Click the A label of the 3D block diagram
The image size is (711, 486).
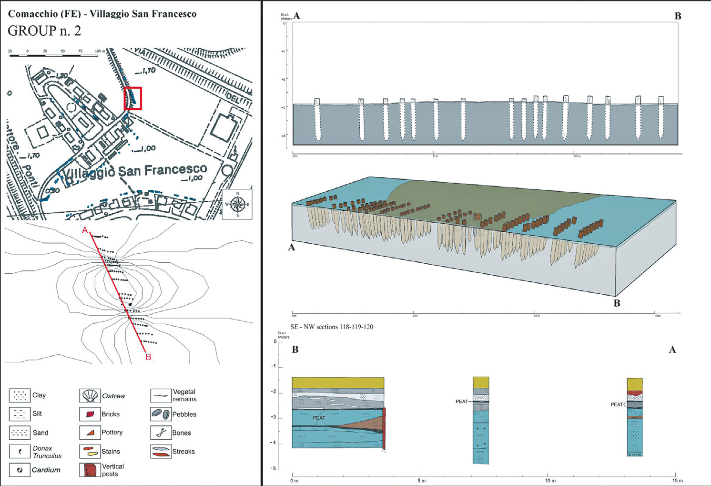point(292,248)
